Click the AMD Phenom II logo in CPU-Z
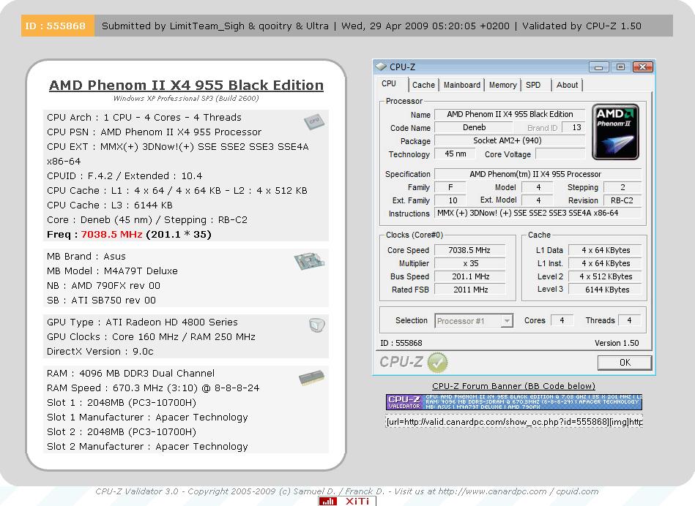 615,132
